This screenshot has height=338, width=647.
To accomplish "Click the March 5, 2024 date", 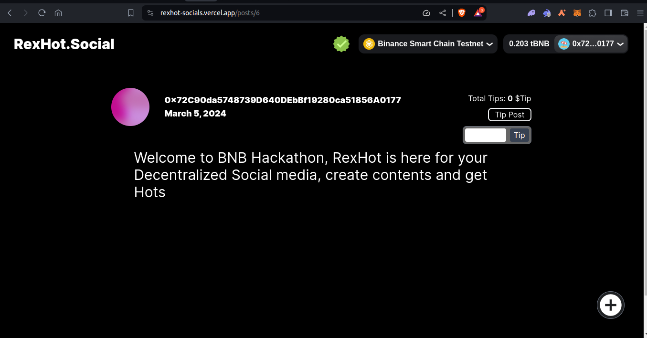I will point(195,114).
